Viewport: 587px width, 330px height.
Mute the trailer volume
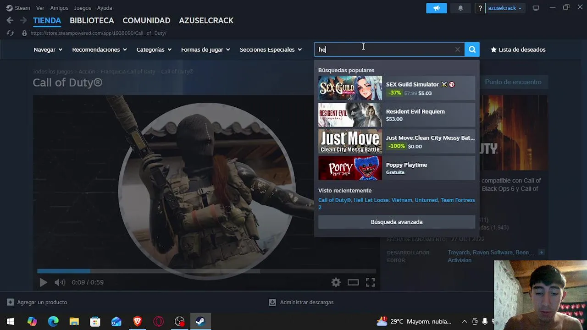tap(60, 282)
